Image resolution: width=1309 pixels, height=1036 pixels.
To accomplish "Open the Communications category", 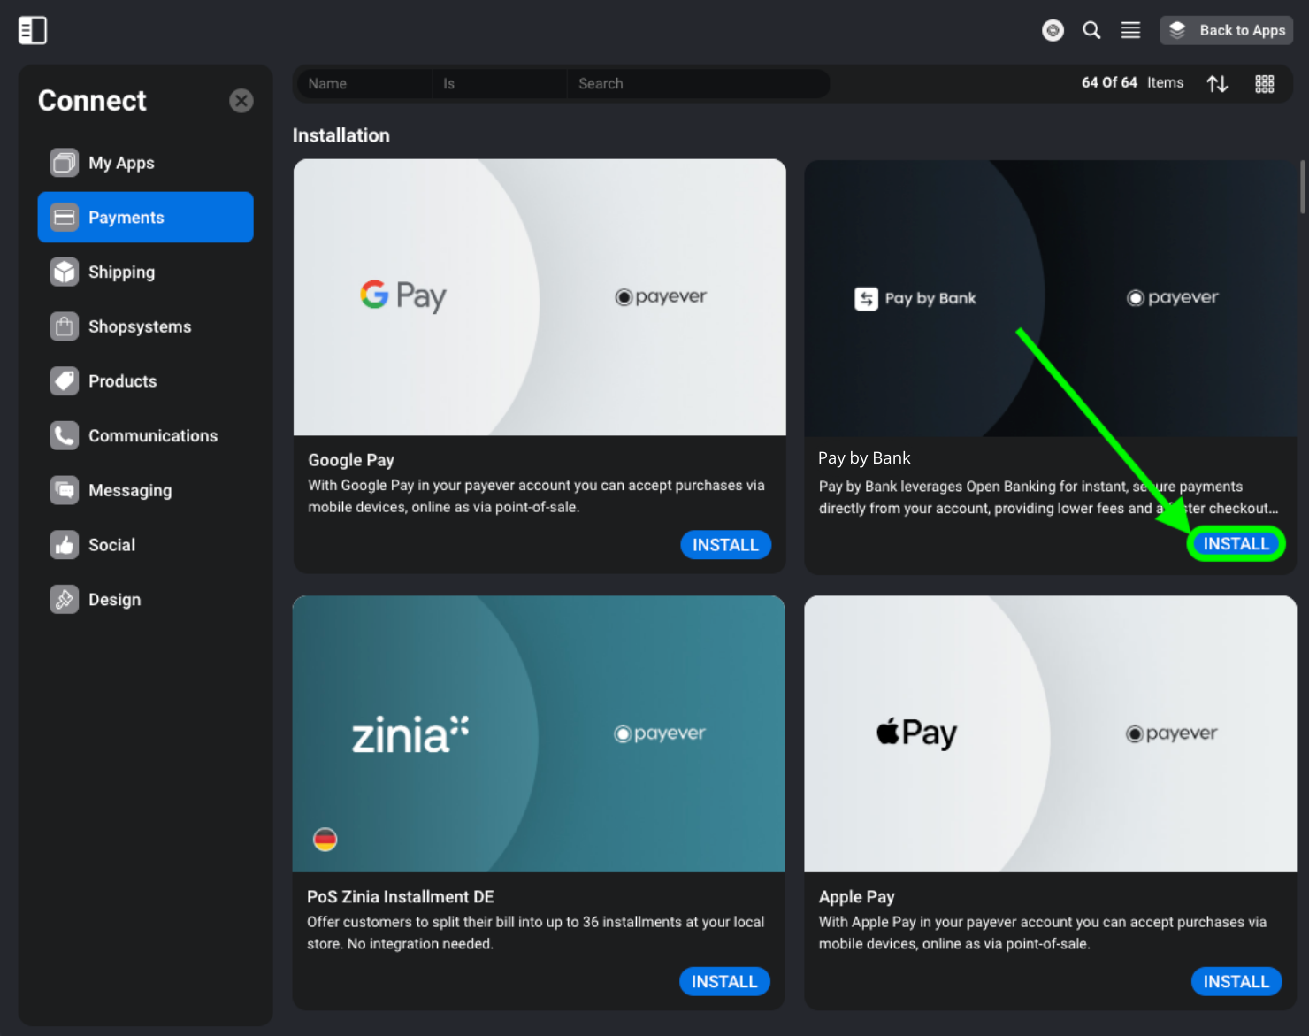I will pyautogui.click(x=146, y=435).
